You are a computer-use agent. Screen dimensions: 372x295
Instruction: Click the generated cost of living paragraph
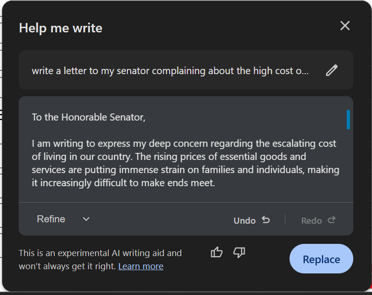[x=185, y=163]
